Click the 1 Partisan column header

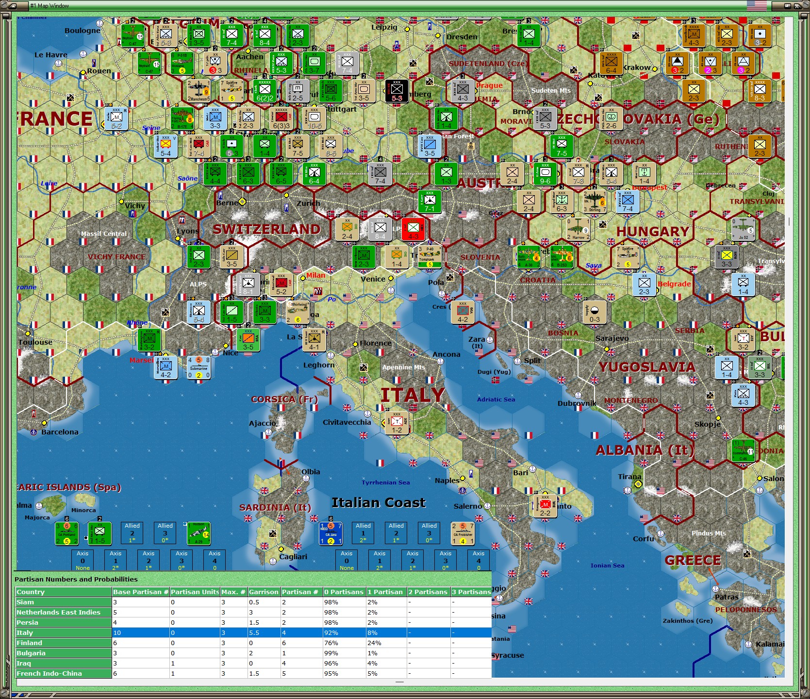pyautogui.click(x=386, y=592)
